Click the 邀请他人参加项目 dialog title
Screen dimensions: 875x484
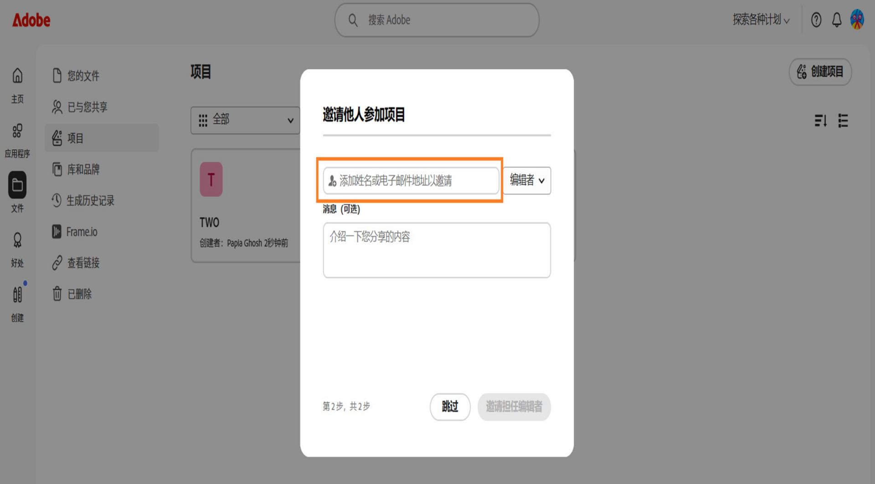click(x=364, y=114)
